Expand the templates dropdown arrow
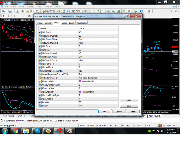The height and width of the screenshot is (141, 189). pyautogui.click(x=151, y=11)
